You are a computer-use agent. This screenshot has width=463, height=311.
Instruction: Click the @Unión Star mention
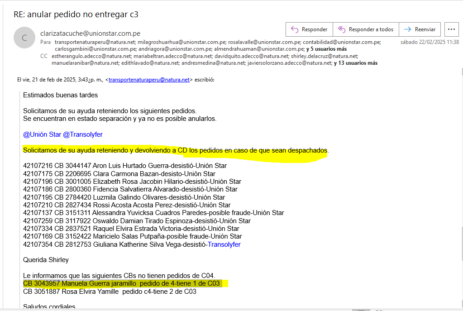pyautogui.click(x=42, y=134)
